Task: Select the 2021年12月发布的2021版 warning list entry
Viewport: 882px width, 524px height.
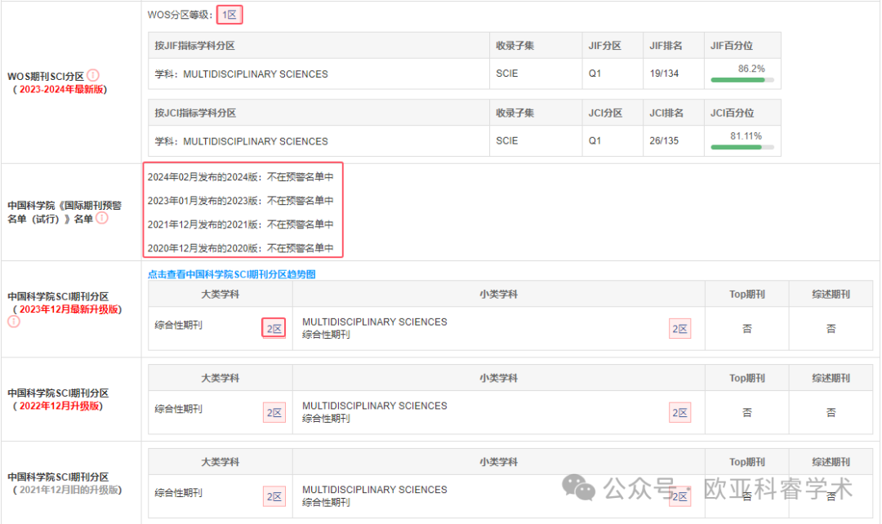Action: coord(240,224)
